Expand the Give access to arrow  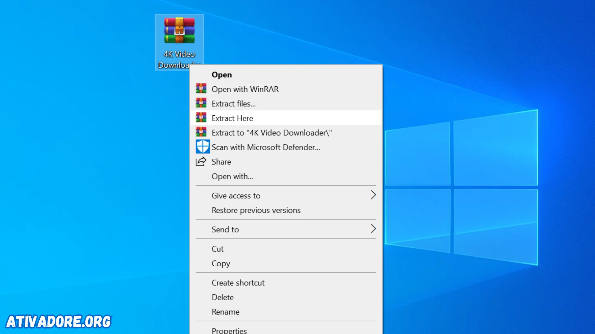tap(373, 195)
